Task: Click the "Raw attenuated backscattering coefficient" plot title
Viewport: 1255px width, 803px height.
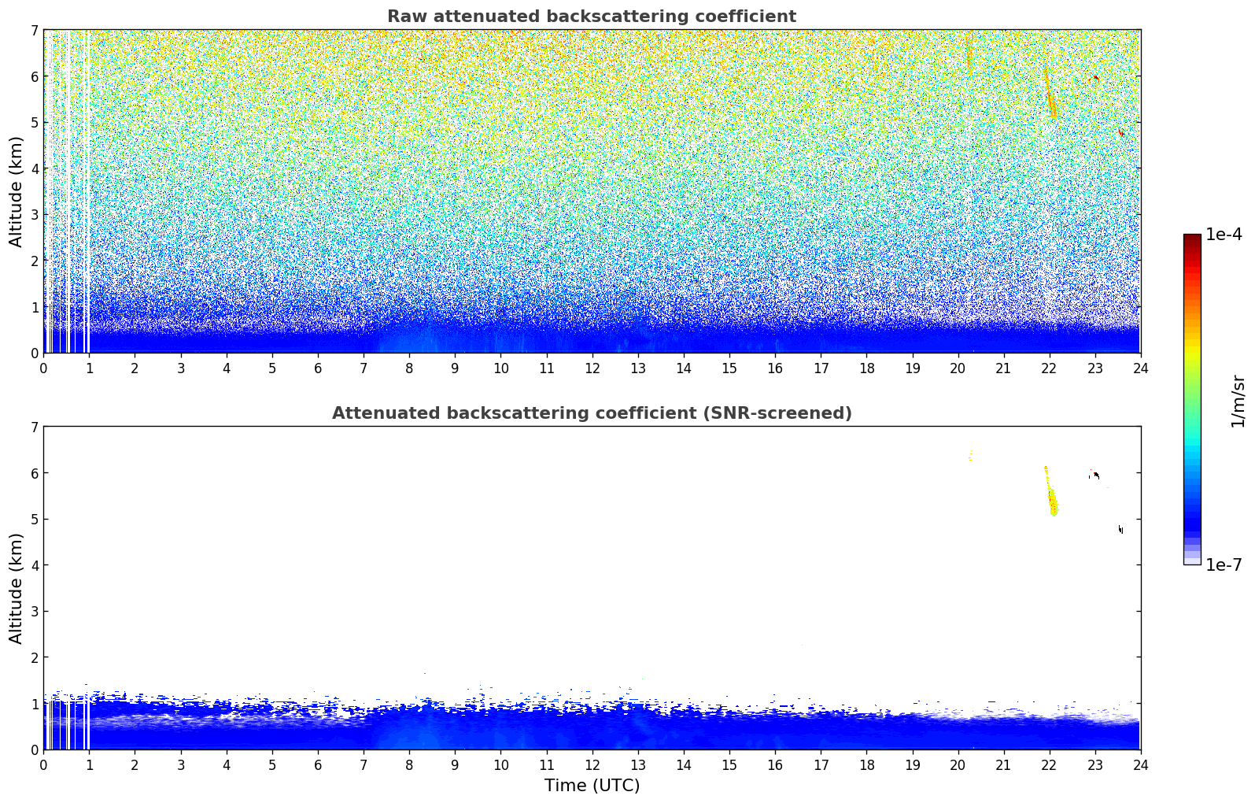Action: tap(591, 17)
